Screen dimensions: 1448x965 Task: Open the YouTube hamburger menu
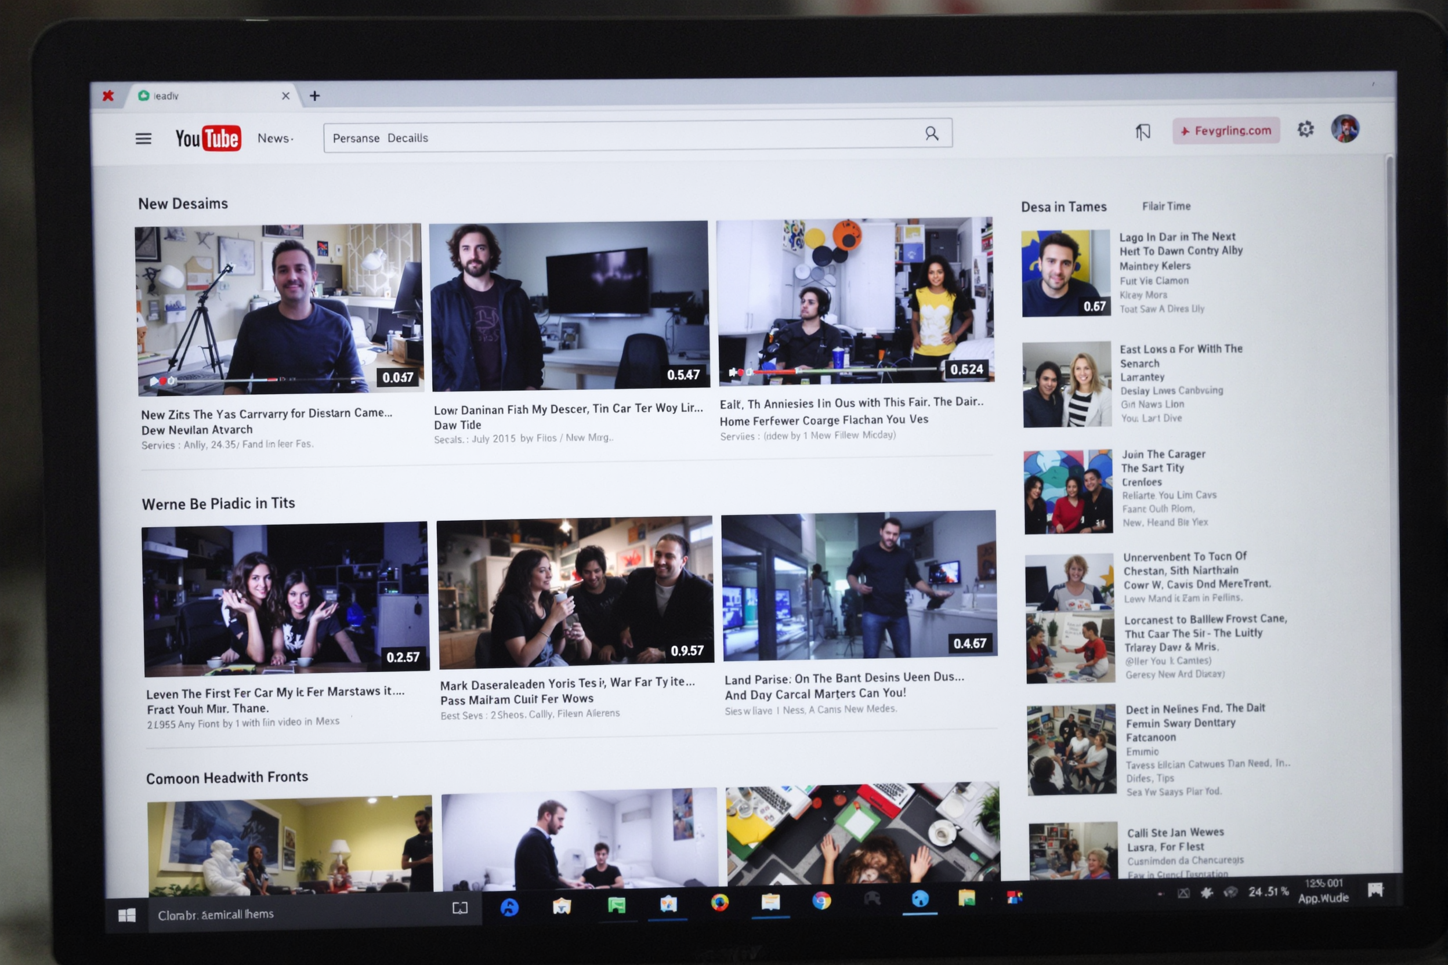pyautogui.click(x=143, y=138)
